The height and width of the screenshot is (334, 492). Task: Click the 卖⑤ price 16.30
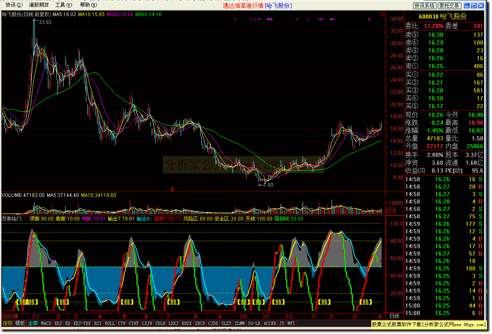[436, 35]
